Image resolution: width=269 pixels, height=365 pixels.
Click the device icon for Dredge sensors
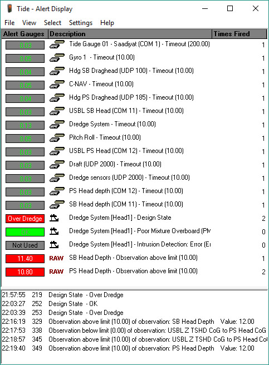[x=57, y=178]
